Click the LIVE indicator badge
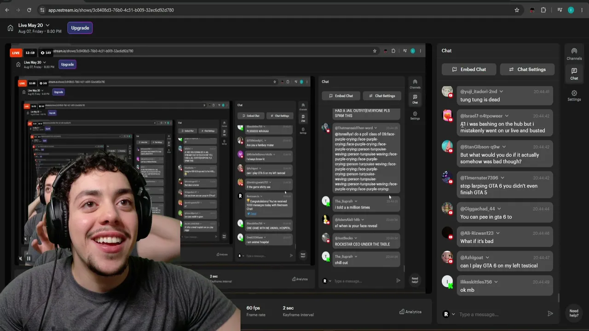The image size is (589, 331). [x=16, y=53]
